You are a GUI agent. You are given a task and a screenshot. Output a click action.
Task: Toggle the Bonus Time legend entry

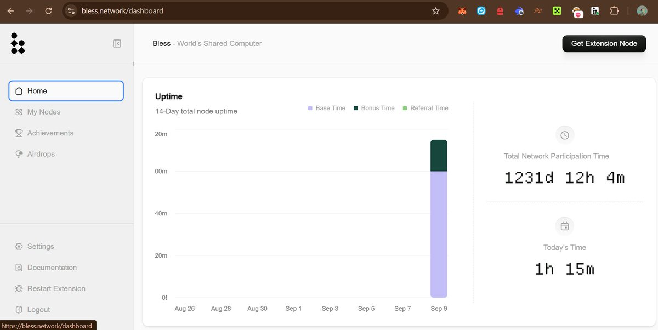coord(374,108)
